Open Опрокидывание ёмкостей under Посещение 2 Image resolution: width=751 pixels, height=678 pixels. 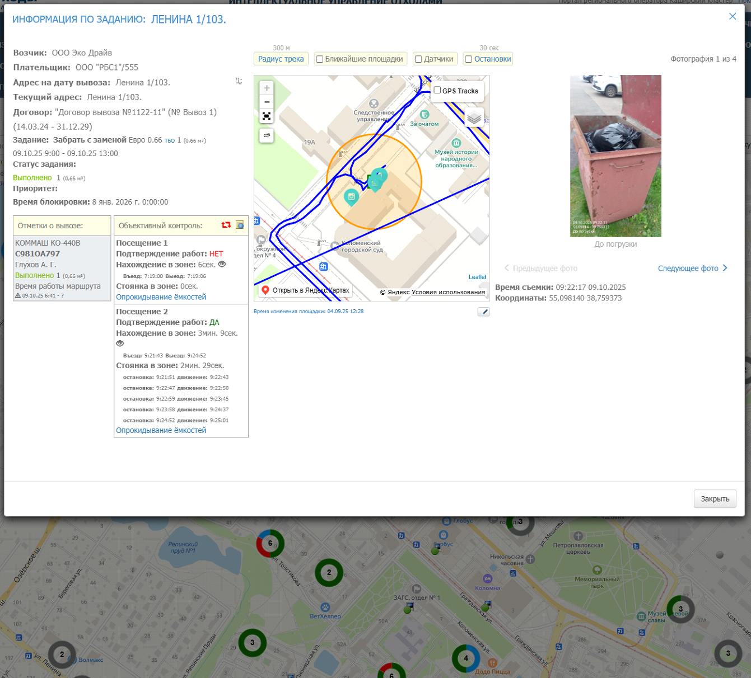[161, 430]
